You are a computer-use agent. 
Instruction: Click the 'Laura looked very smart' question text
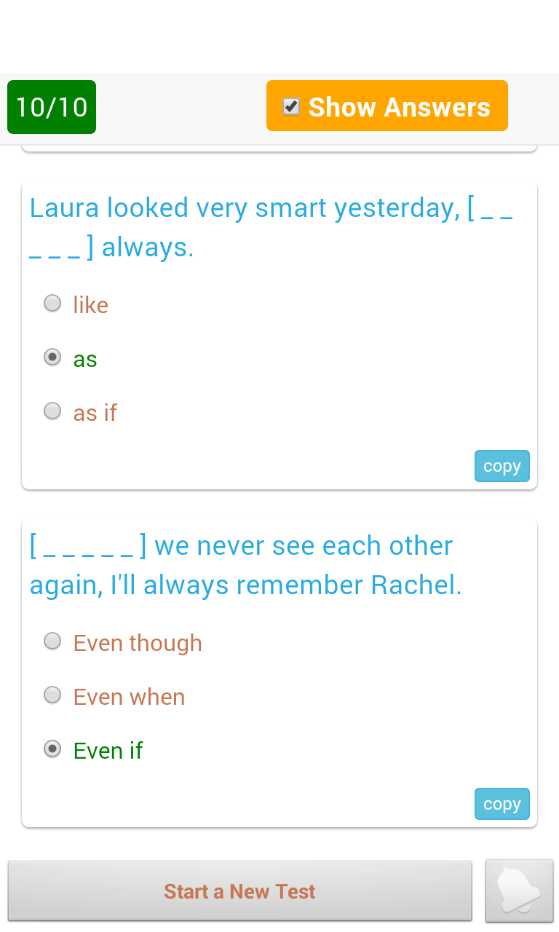pos(245,208)
